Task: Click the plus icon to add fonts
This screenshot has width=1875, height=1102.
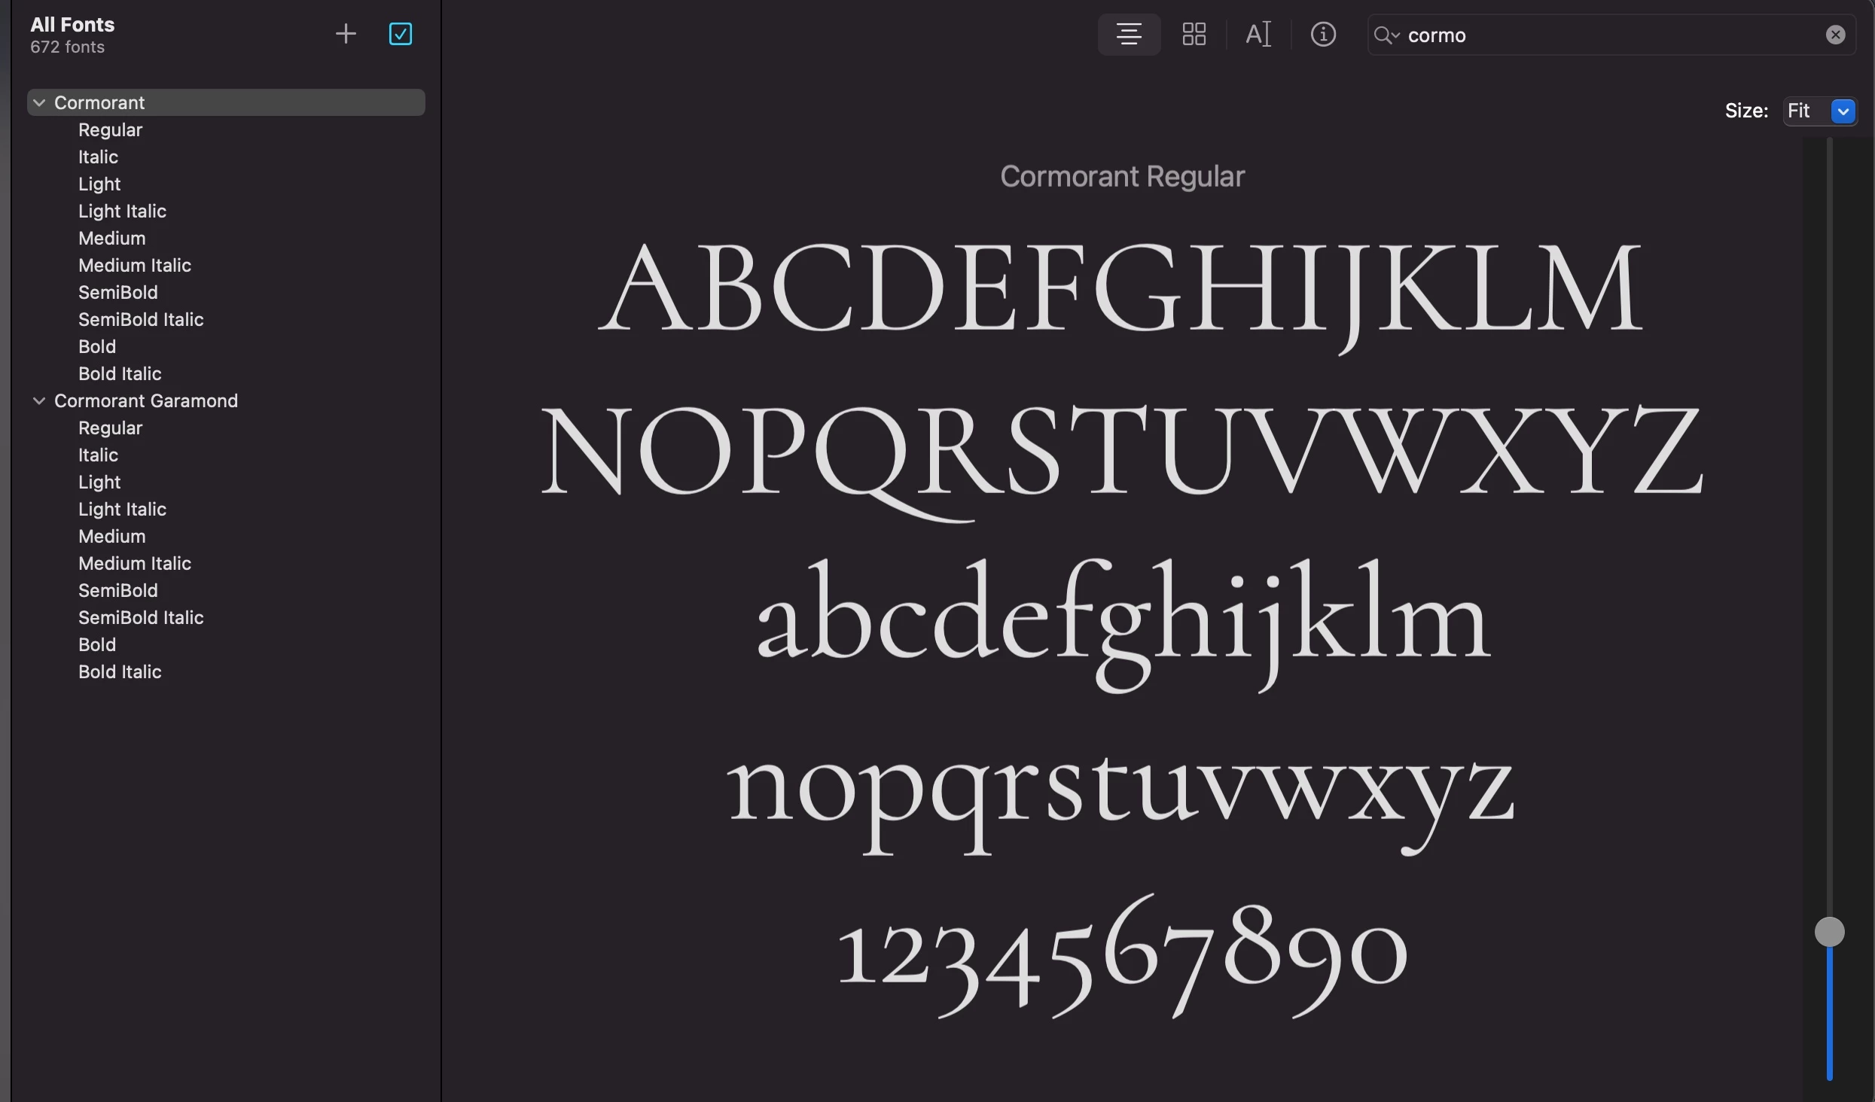Action: click(x=346, y=34)
